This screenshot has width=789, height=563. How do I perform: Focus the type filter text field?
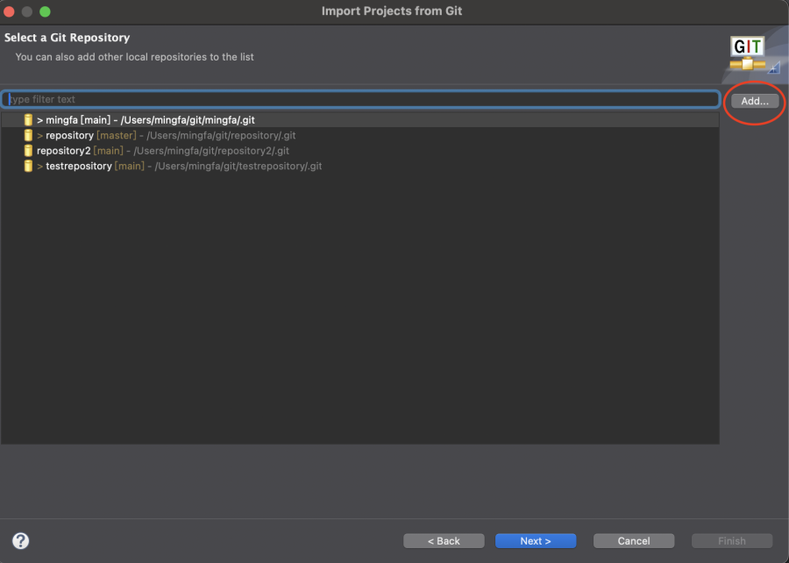359,99
